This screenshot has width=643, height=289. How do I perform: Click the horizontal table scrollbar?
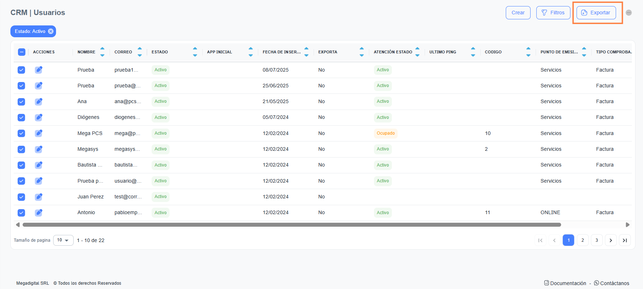tap(291, 225)
